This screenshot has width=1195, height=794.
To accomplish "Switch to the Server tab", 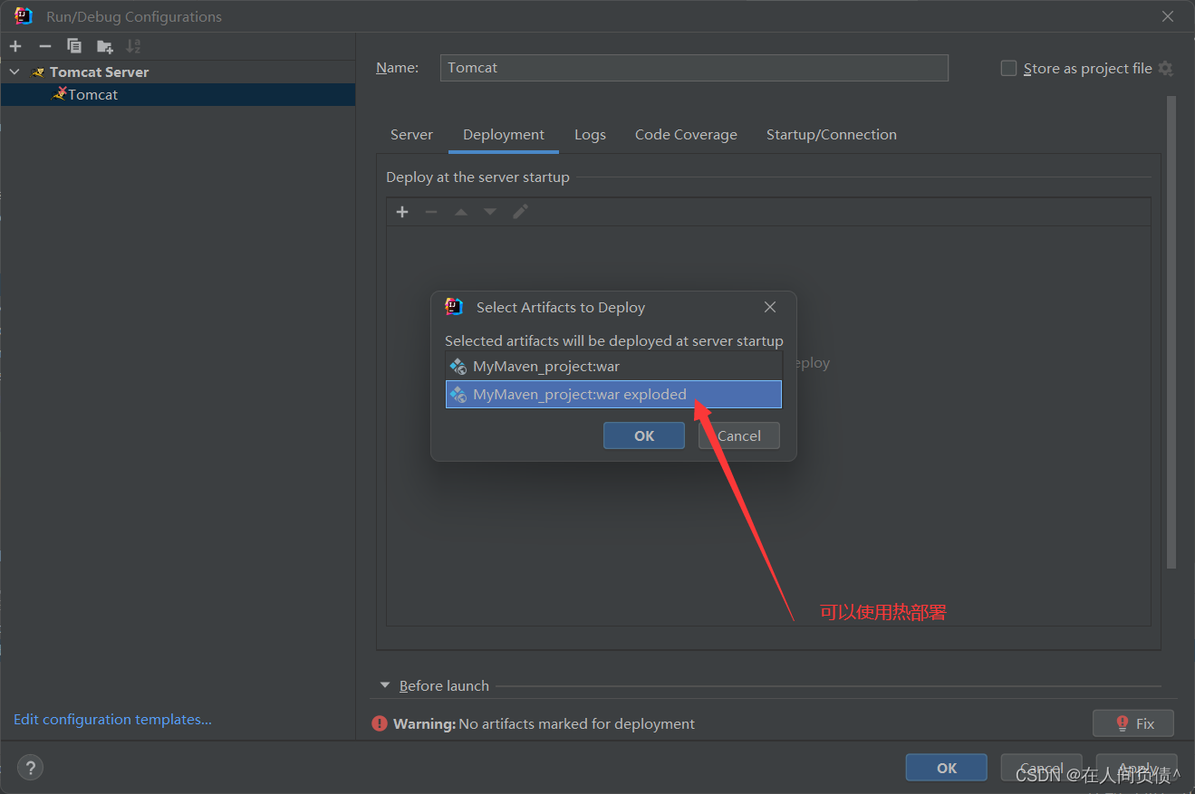I will [x=411, y=134].
